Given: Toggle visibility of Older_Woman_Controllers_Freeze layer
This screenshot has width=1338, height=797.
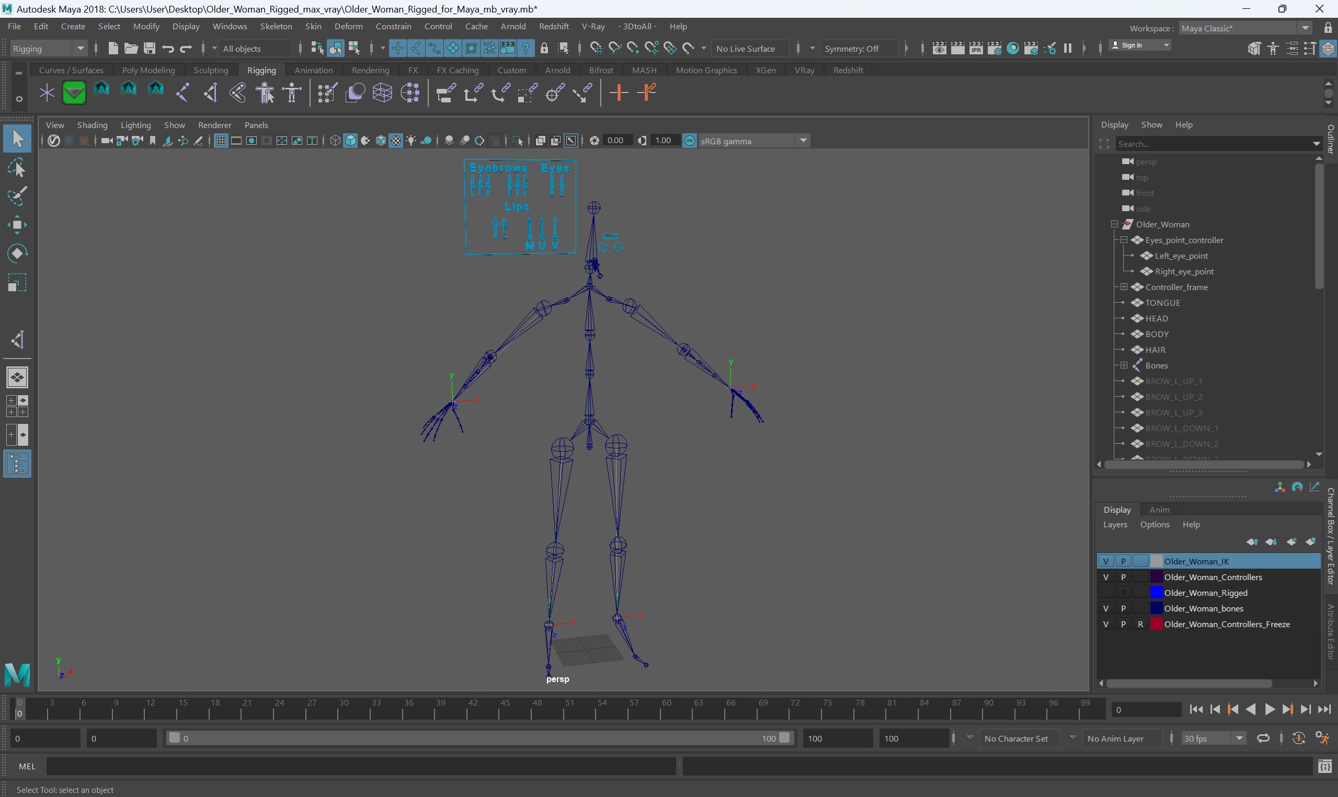Looking at the screenshot, I should coord(1105,624).
